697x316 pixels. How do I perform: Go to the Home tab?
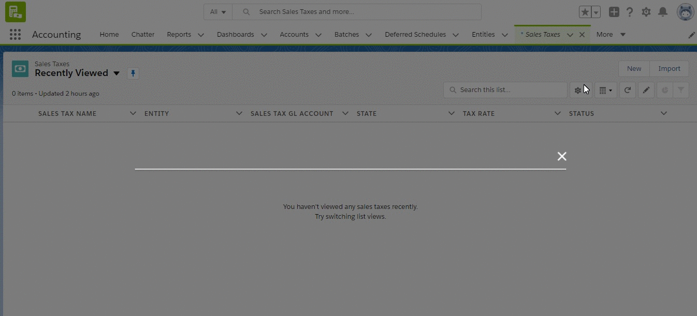(109, 35)
